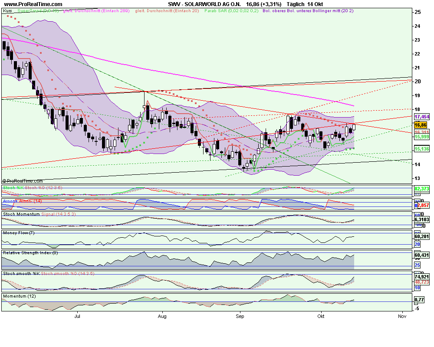Click the 6,3103 stoch momentum value
The image size is (434, 347).
[421, 220]
